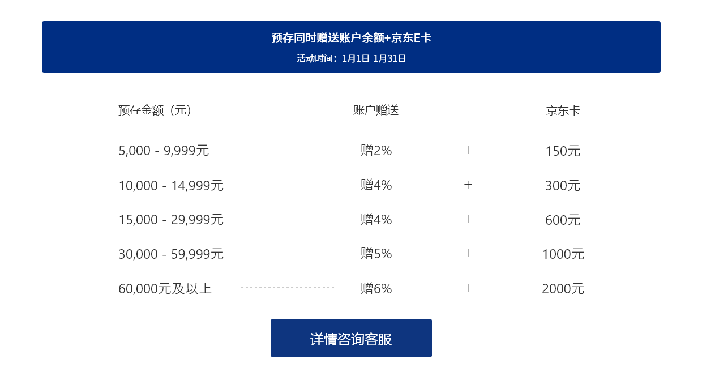The width and height of the screenshot is (702, 380).
Task: Click the 账户赠送 column header
Action: (x=376, y=110)
